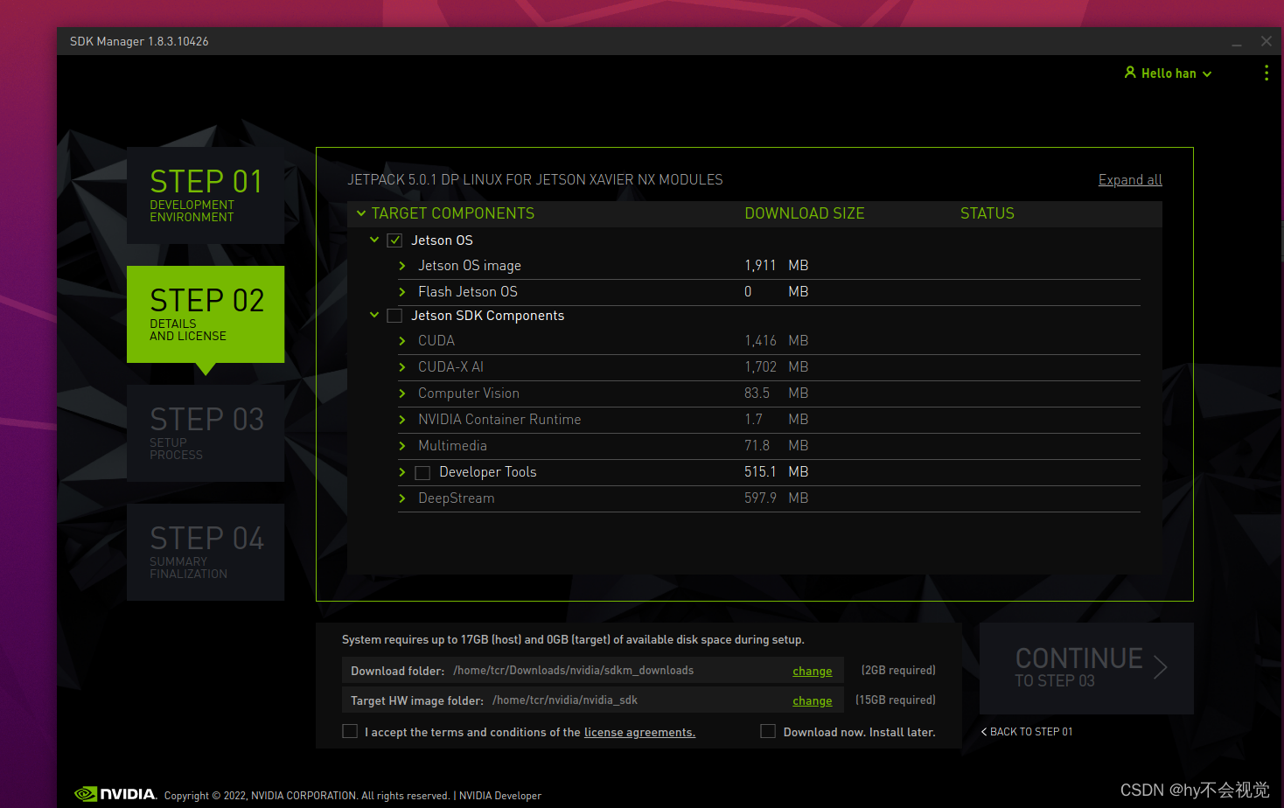Expand the NVIDIA Container Runtime row
Screen dimensions: 1284x808
click(402, 420)
